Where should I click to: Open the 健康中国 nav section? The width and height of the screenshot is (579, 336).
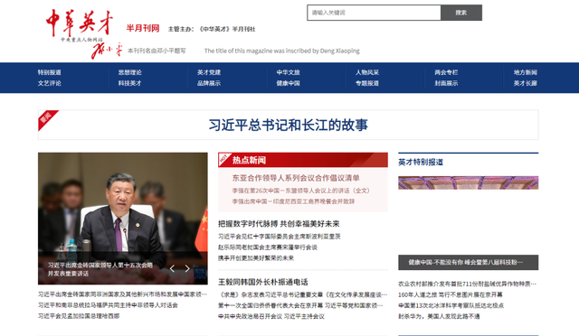click(x=289, y=83)
